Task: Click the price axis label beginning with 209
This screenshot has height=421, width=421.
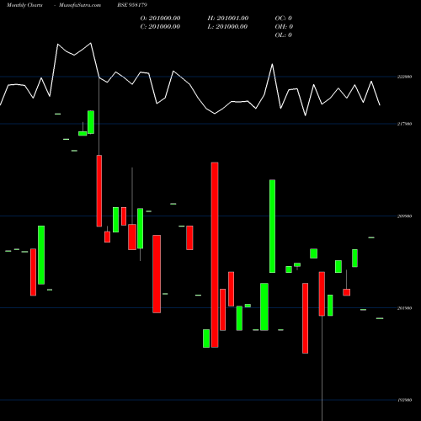Action: coord(405,216)
